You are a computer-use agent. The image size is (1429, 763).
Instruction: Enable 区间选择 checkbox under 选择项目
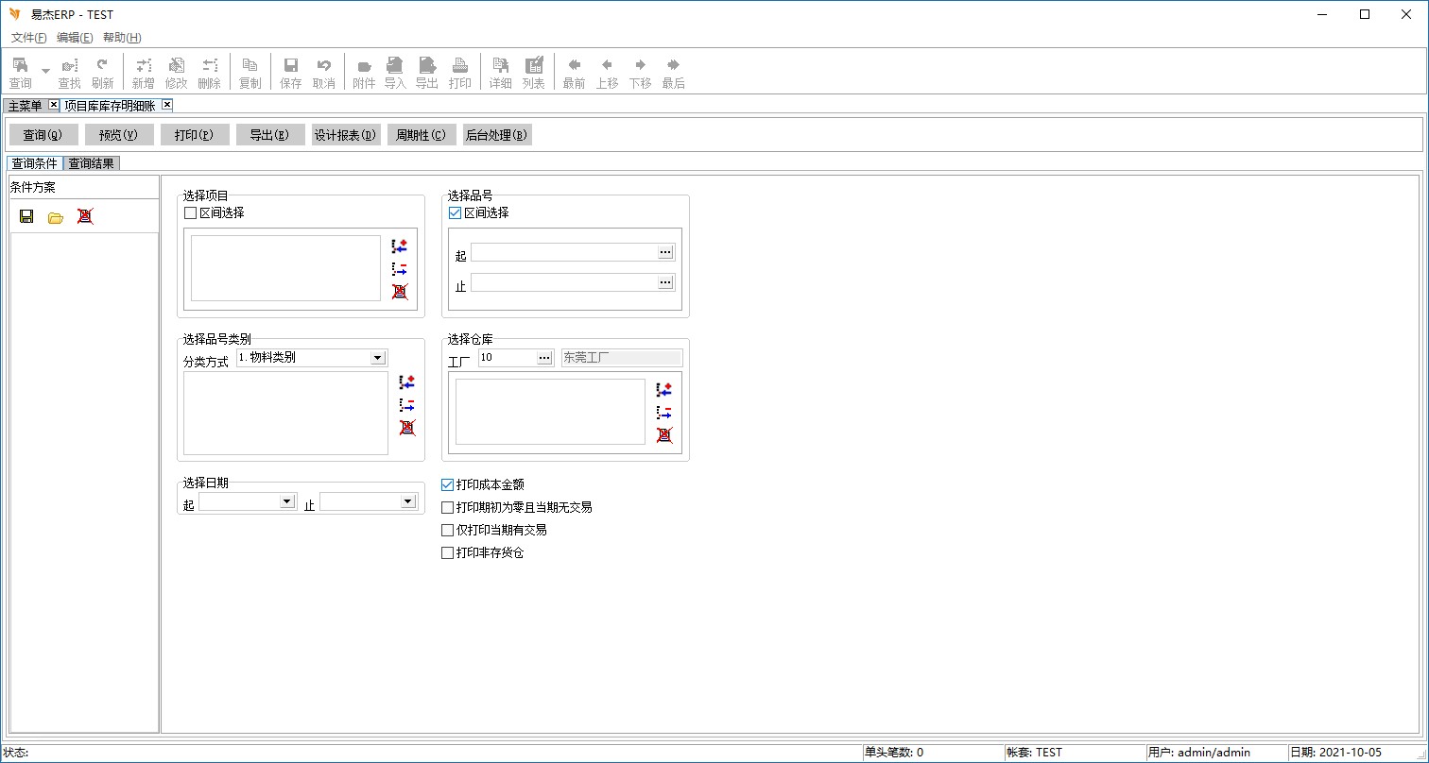coord(190,213)
